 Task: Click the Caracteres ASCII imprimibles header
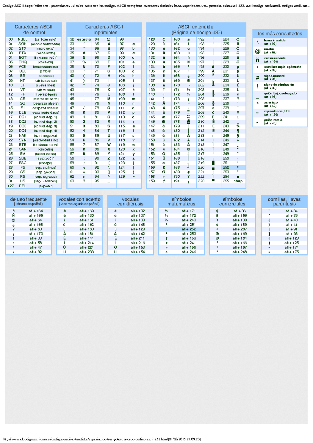tap(104, 29)
